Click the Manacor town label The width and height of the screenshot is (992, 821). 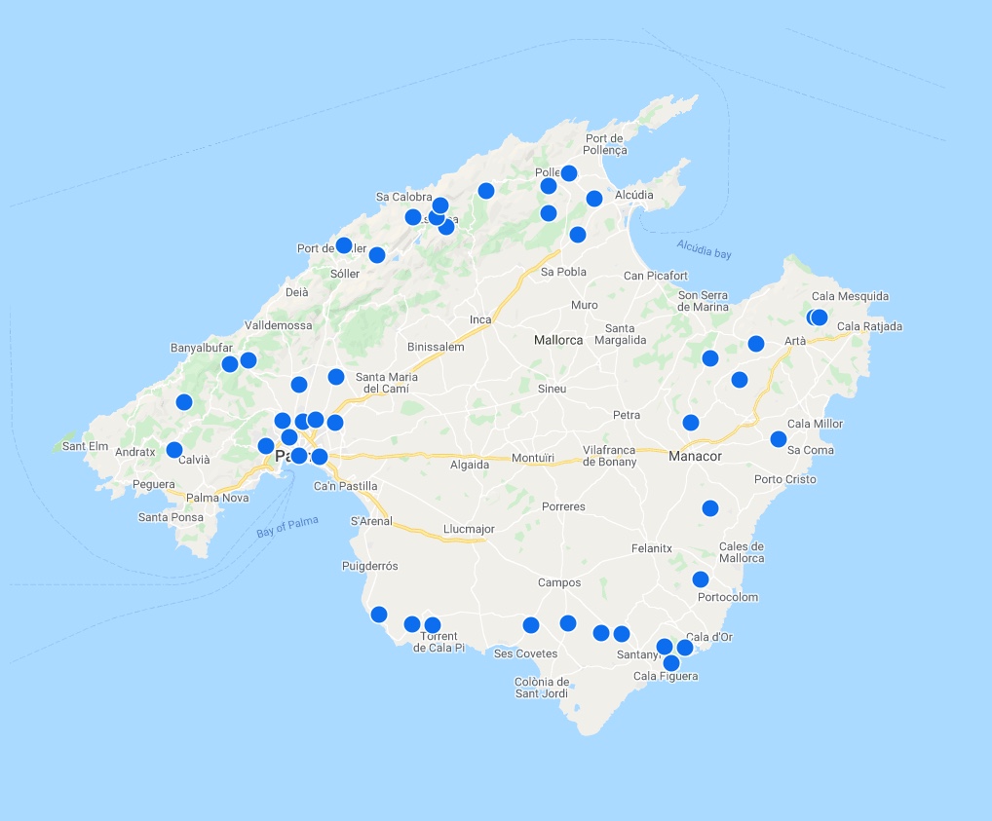(x=695, y=456)
